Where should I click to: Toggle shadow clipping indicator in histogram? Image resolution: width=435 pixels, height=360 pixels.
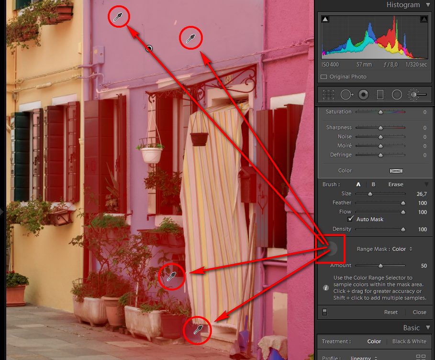(x=325, y=19)
